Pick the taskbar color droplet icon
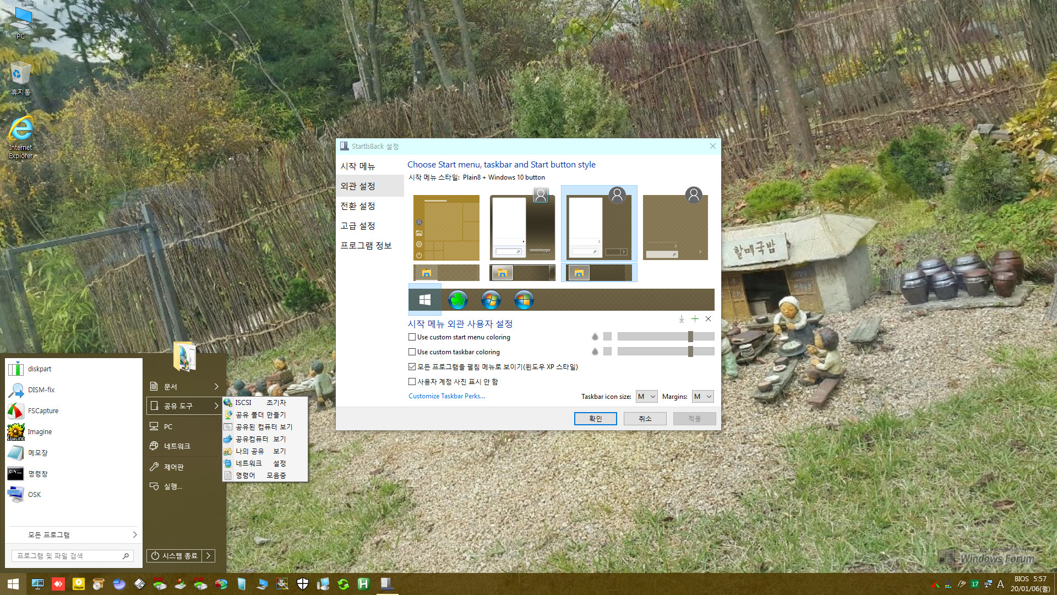 coord(595,351)
